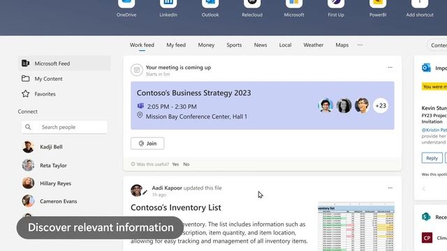
Task: Open the Weather tab
Action: [314, 45]
